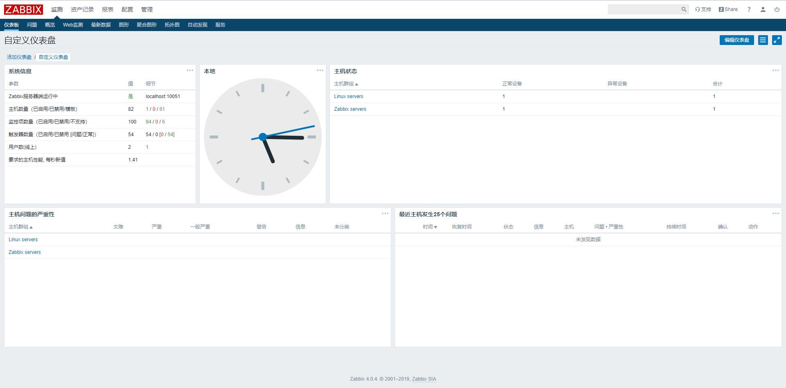
Task: Open the Zabbix SIA footer link
Action: pos(424,379)
